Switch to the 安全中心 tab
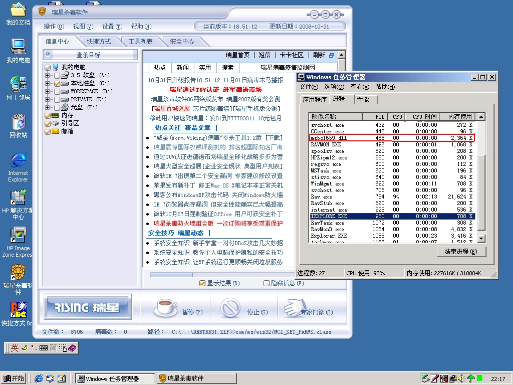The image size is (513, 385). click(182, 42)
